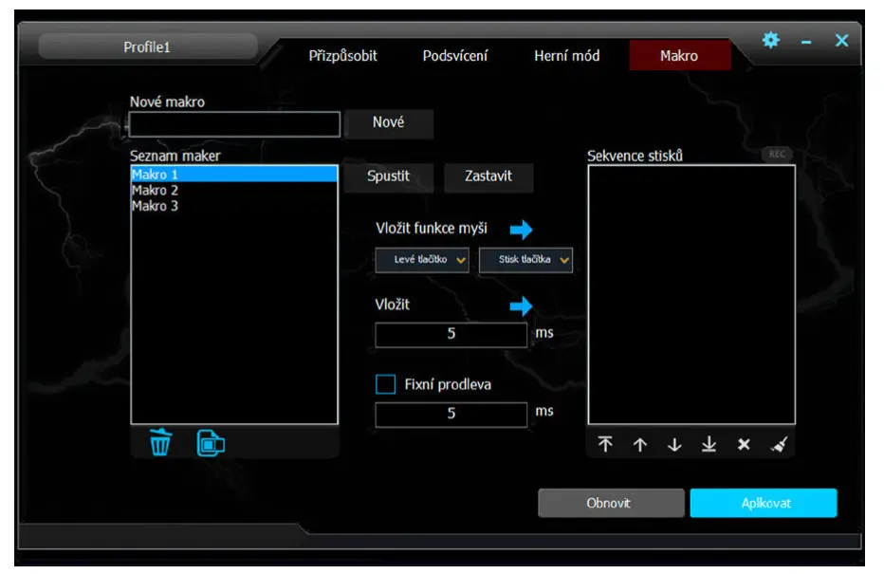Viewport: 884px width, 574px height.
Task: Click the Profile1 profile selector
Action: click(148, 46)
